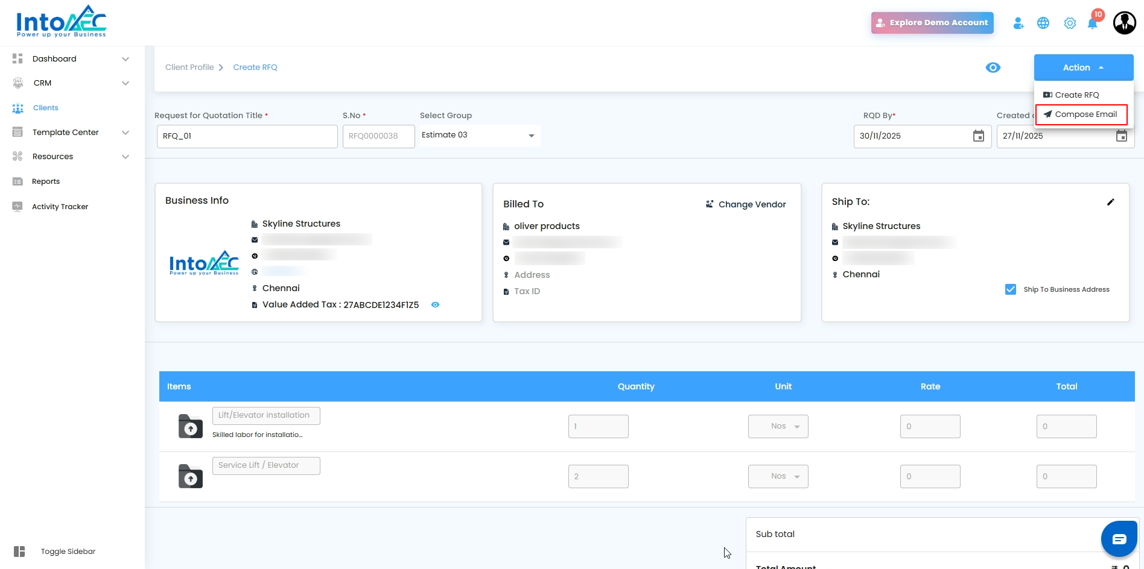Screen dimensions: 1144x569
Task: Click the add user icon in header
Action: (1018, 24)
